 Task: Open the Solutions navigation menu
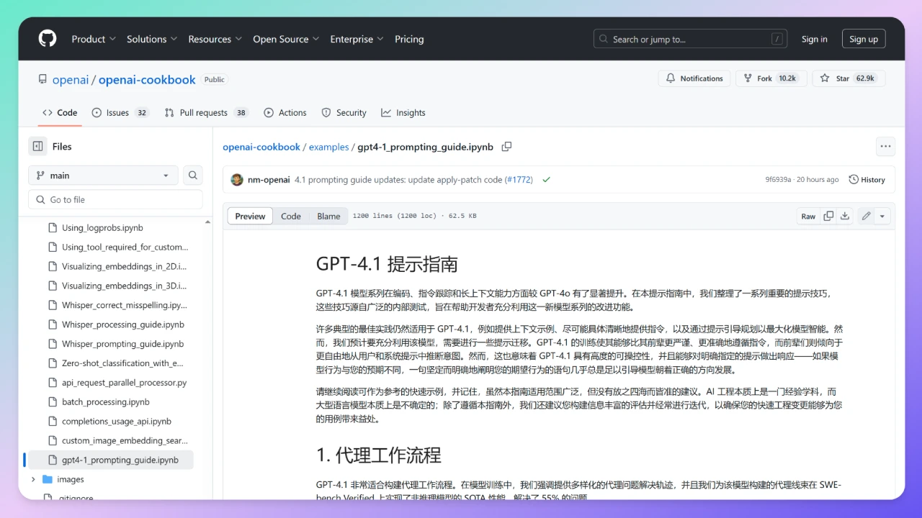(x=152, y=39)
